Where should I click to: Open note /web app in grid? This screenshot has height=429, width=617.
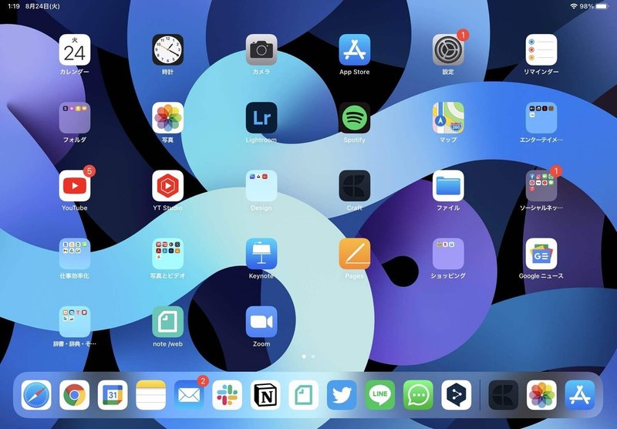coord(167,322)
